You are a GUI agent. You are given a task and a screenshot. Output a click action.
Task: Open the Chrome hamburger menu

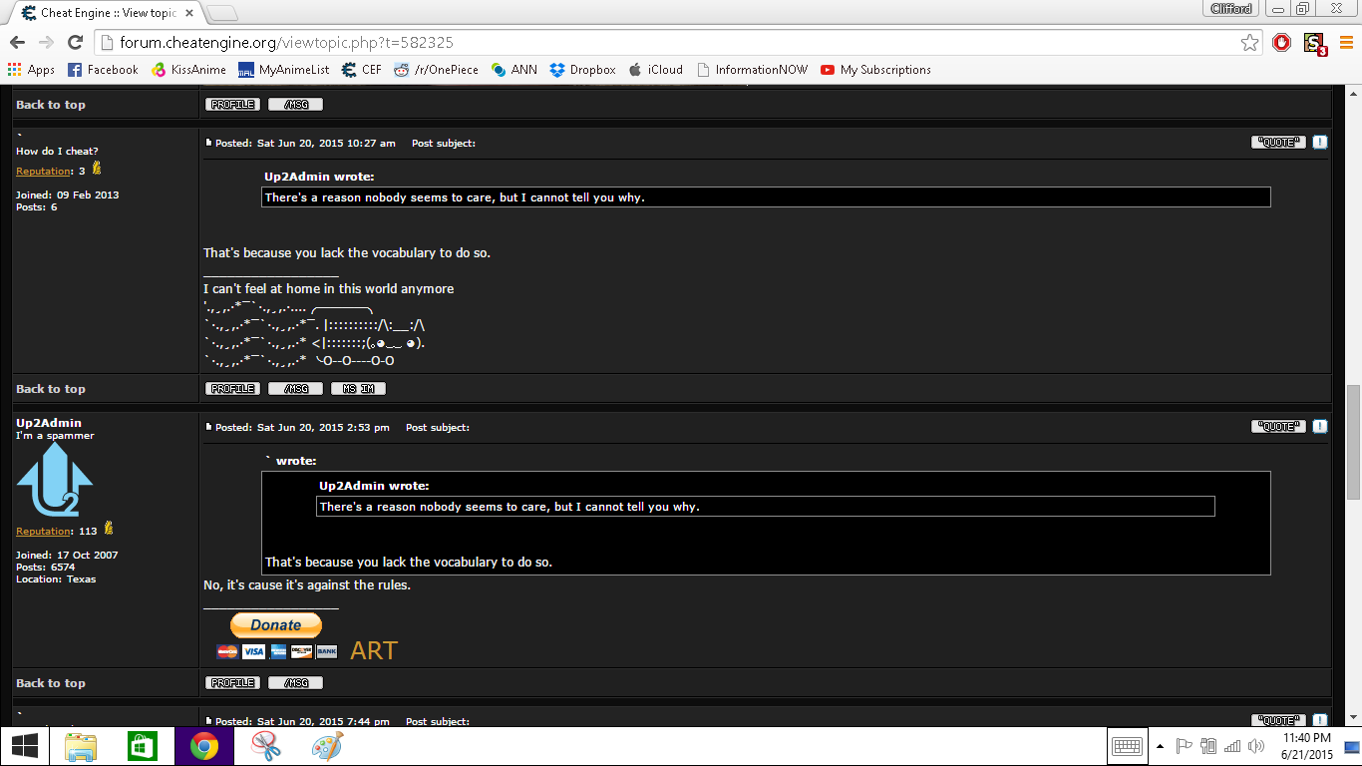tap(1346, 43)
